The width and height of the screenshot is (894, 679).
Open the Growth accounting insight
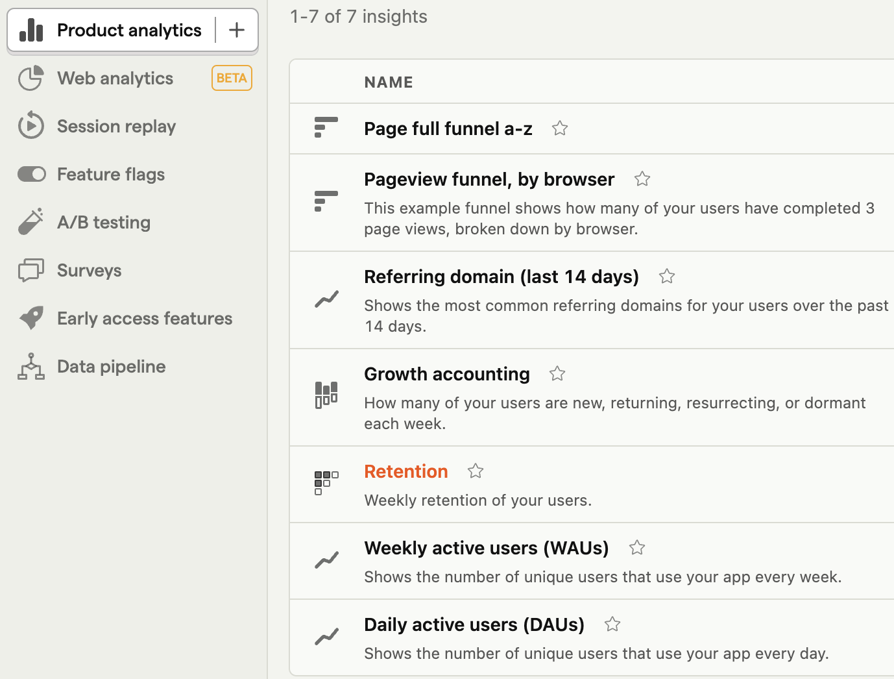pyautogui.click(x=447, y=374)
